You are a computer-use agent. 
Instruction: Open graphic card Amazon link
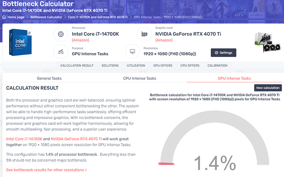click(164, 40)
